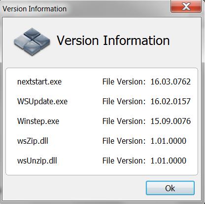Image resolution: width=205 pixels, height=204 pixels.
Task: Click the Version Information title bar text
Action: (x=34, y=9)
